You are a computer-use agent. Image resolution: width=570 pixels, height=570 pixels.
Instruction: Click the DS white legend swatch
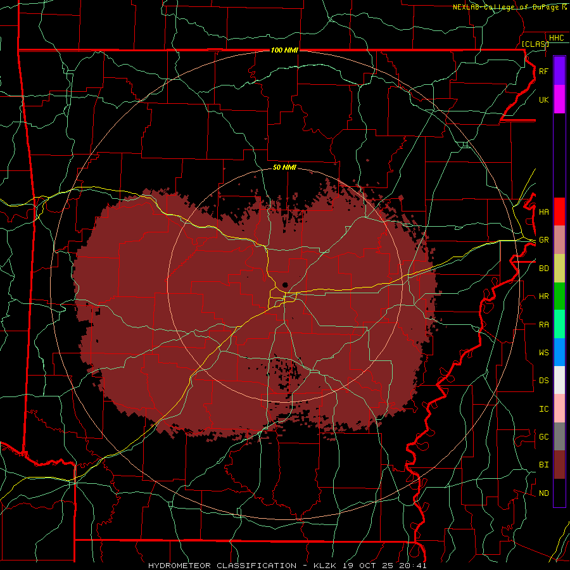[559, 380]
